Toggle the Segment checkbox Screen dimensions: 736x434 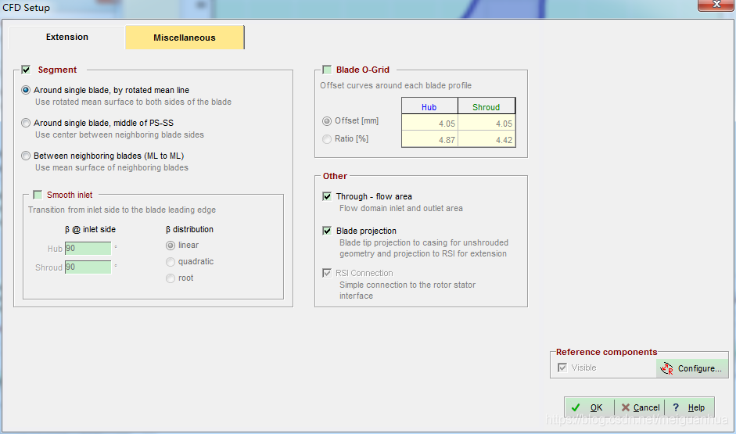tap(27, 70)
